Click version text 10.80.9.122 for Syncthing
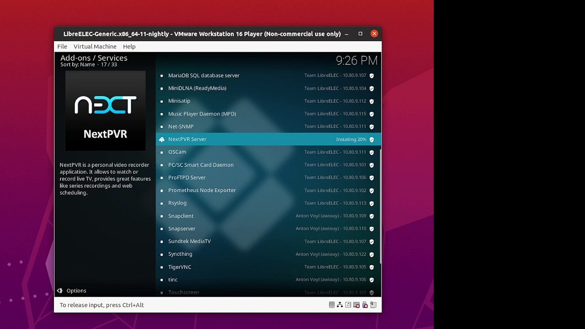585x329 pixels. (x=355, y=255)
